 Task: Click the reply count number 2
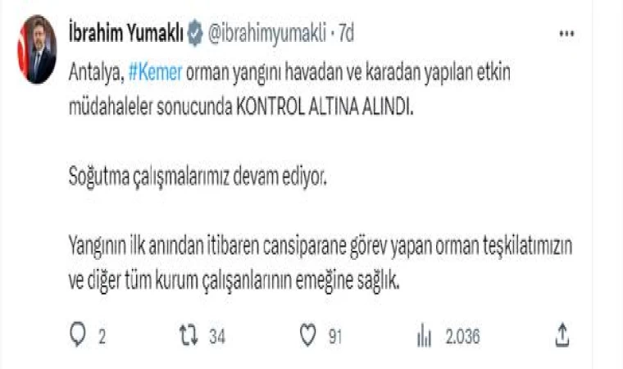102,336
